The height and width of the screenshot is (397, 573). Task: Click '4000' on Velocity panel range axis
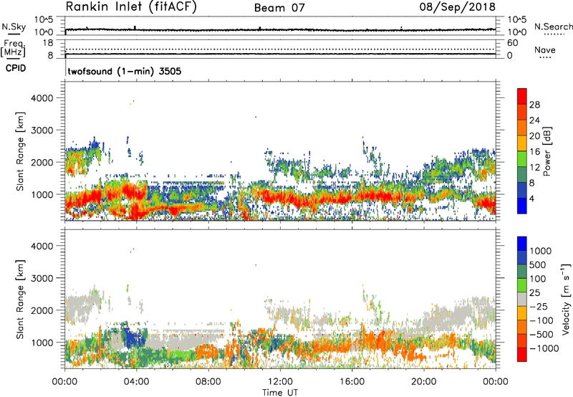(x=42, y=246)
